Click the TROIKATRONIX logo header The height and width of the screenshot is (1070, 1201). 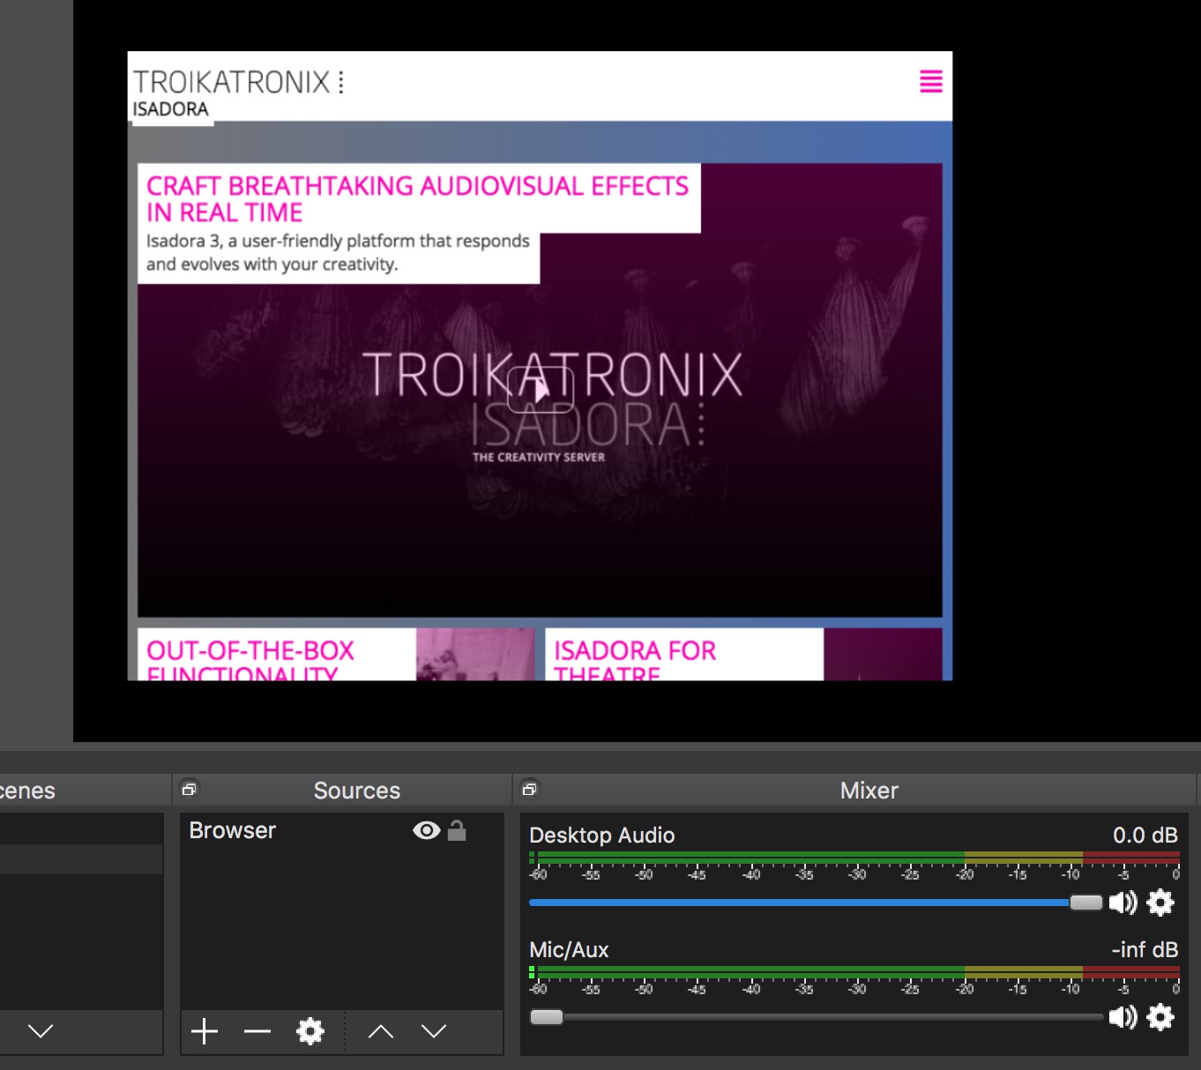tap(238, 82)
